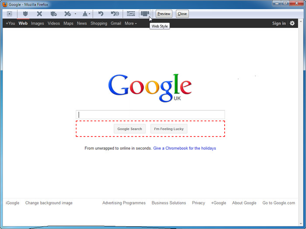Click the Select elements tool with the dotted square
Image resolution: width=306 pixels, height=229 pixels.
pyautogui.click(x=9, y=14)
